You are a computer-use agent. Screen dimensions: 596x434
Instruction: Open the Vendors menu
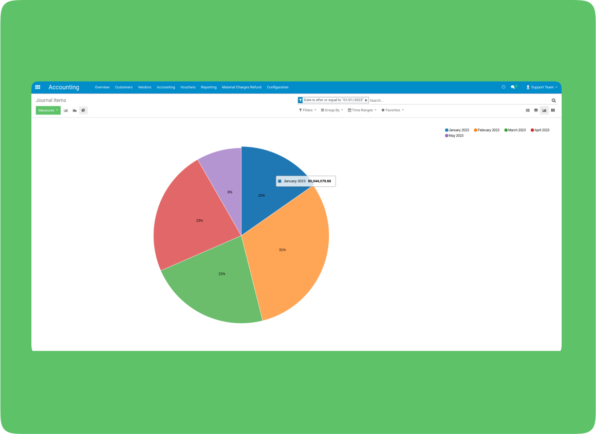[x=144, y=87]
